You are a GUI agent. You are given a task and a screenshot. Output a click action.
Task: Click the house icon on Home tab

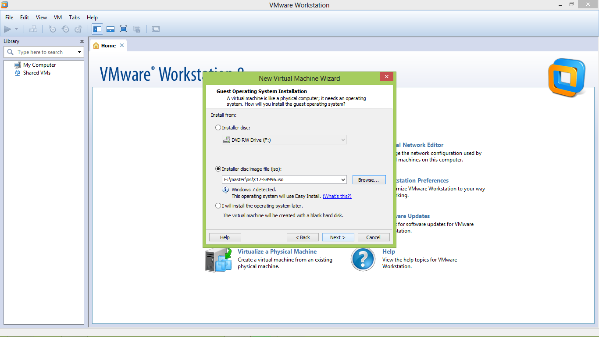[96, 46]
